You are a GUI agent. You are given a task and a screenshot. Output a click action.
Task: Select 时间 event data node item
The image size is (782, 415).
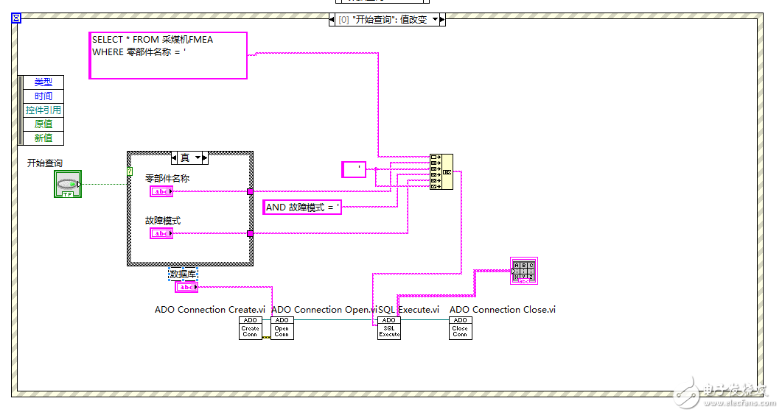click(x=43, y=96)
